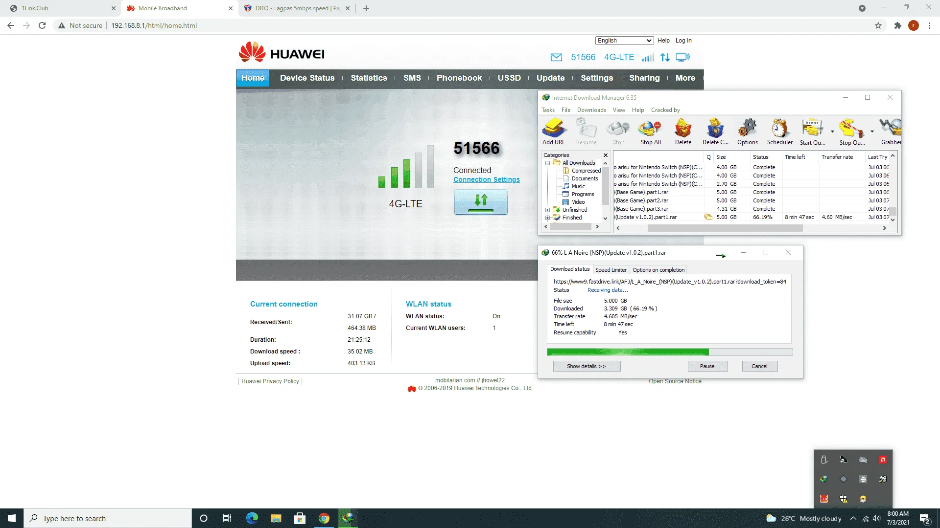The height and width of the screenshot is (528, 940).
Task: Expand the Unfinished category node
Action: tap(548, 210)
